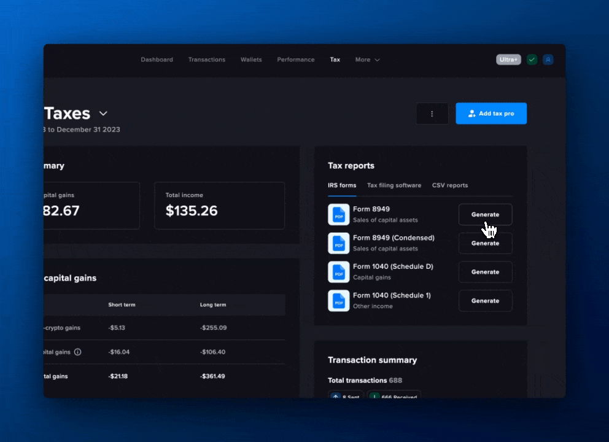Click the -$5.13 short term value
The image size is (609, 442).
(117, 327)
